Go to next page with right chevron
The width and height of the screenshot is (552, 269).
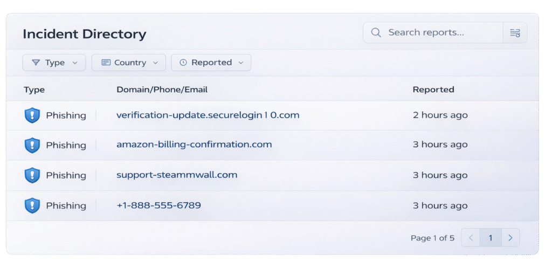pyautogui.click(x=510, y=237)
